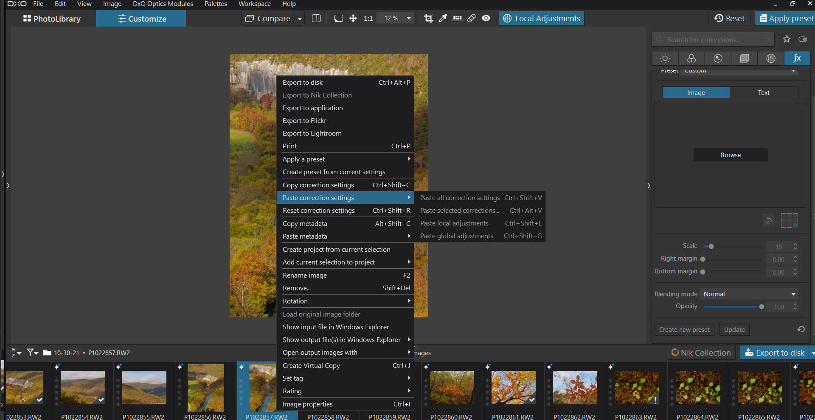Viewport: 815px width, 420px height.
Task: Open the Geometry cube icon tab
Action: click(x=744, y=58)
